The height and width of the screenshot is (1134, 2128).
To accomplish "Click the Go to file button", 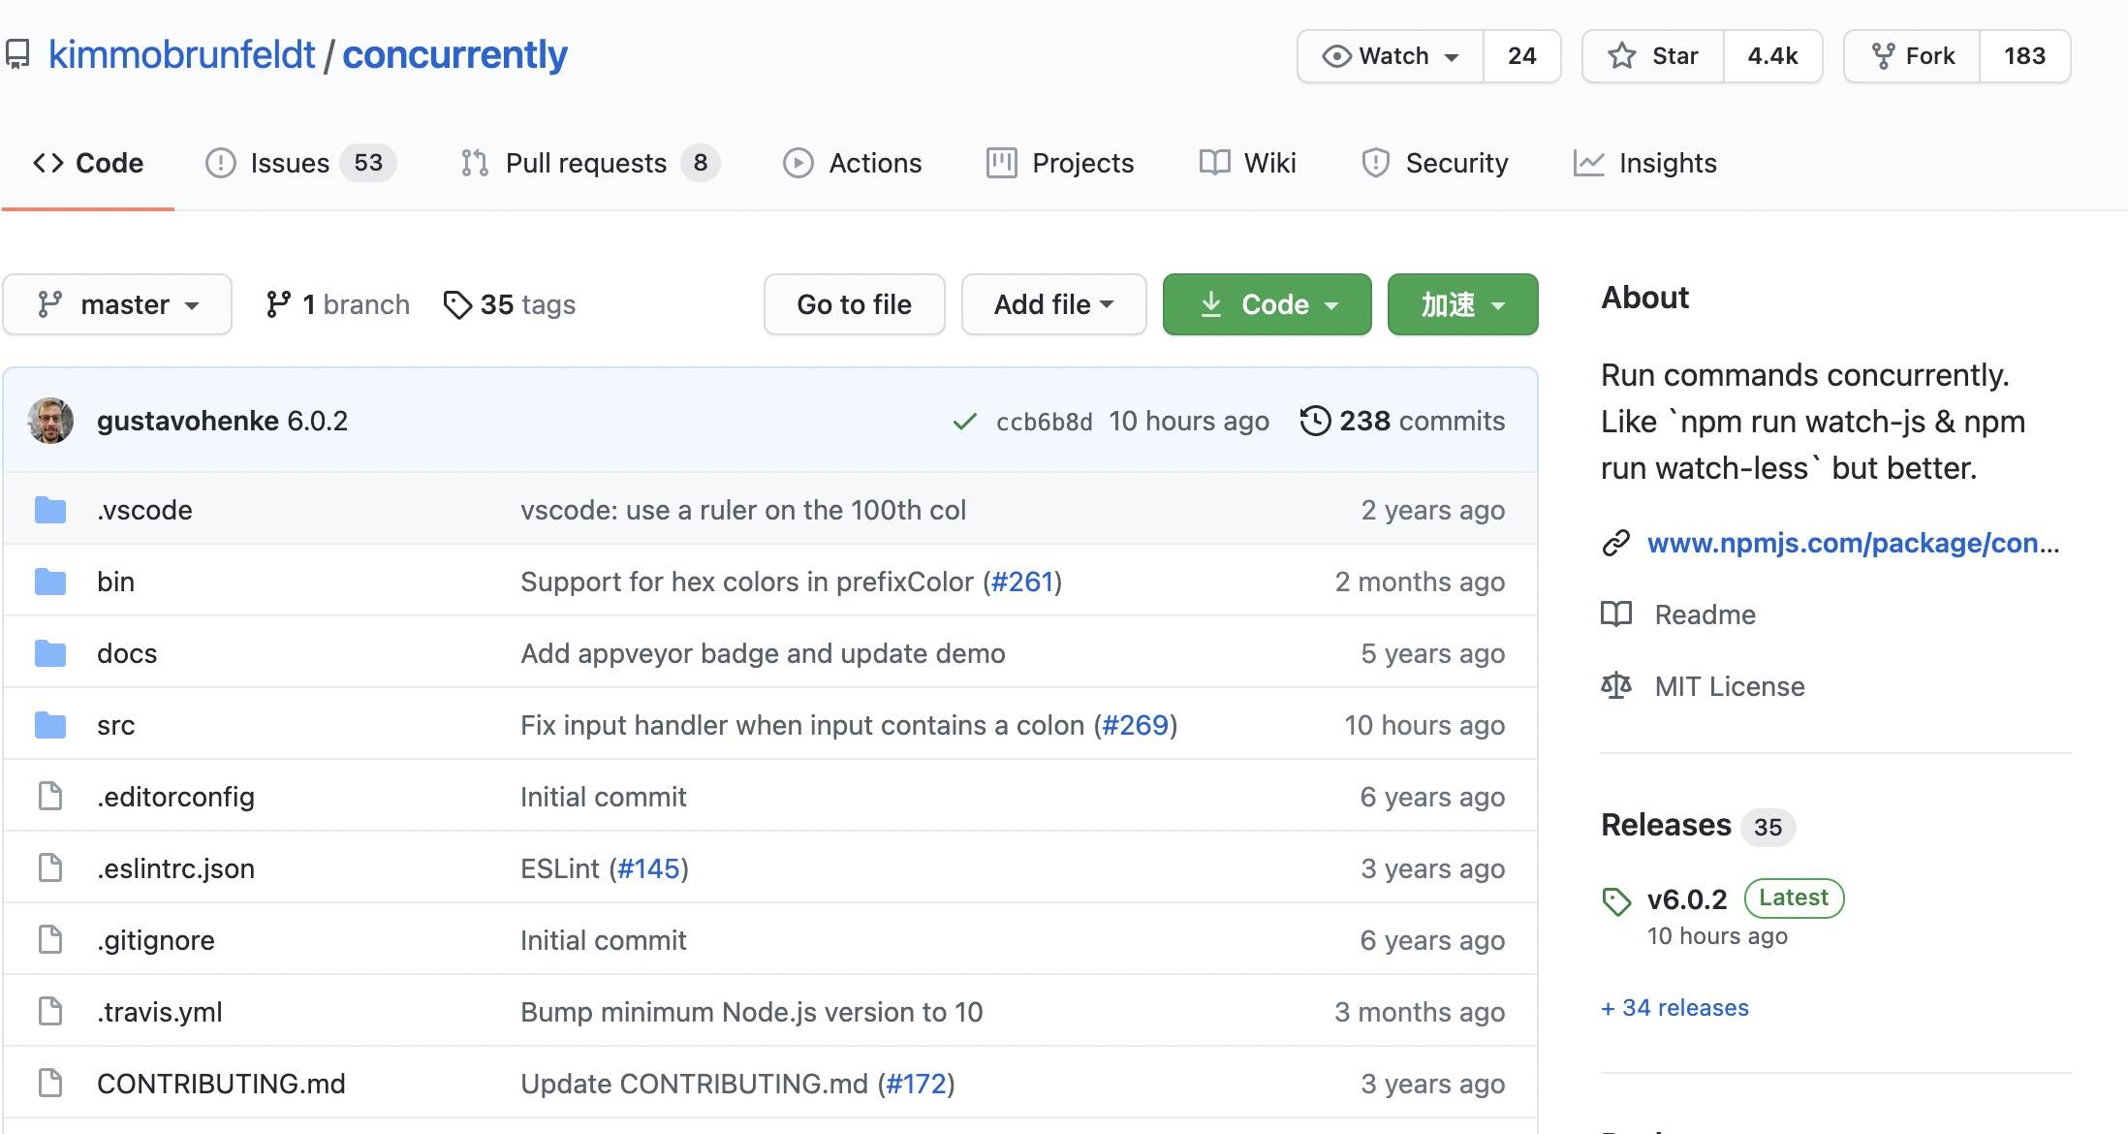I will tap(854, 303).
